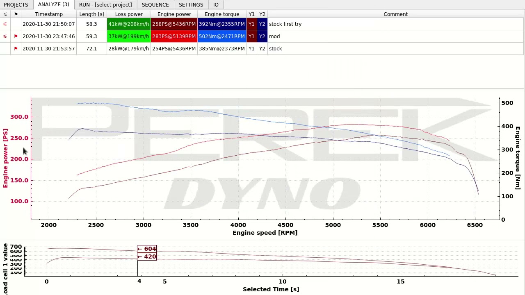Click loss power cell 28kW@179km/h

[129, 48]
